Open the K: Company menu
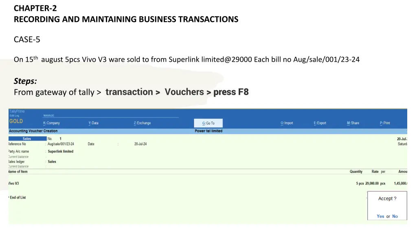The height and width of the screenshot is (234, 417). (51, 123)
